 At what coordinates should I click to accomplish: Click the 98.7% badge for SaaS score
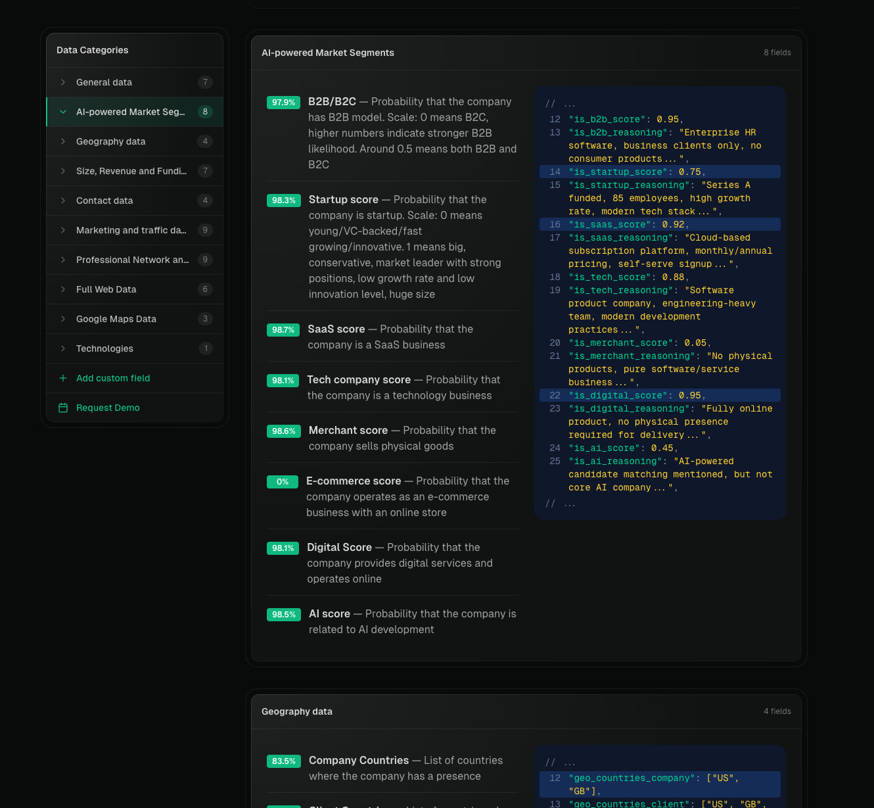pos(283,329)
